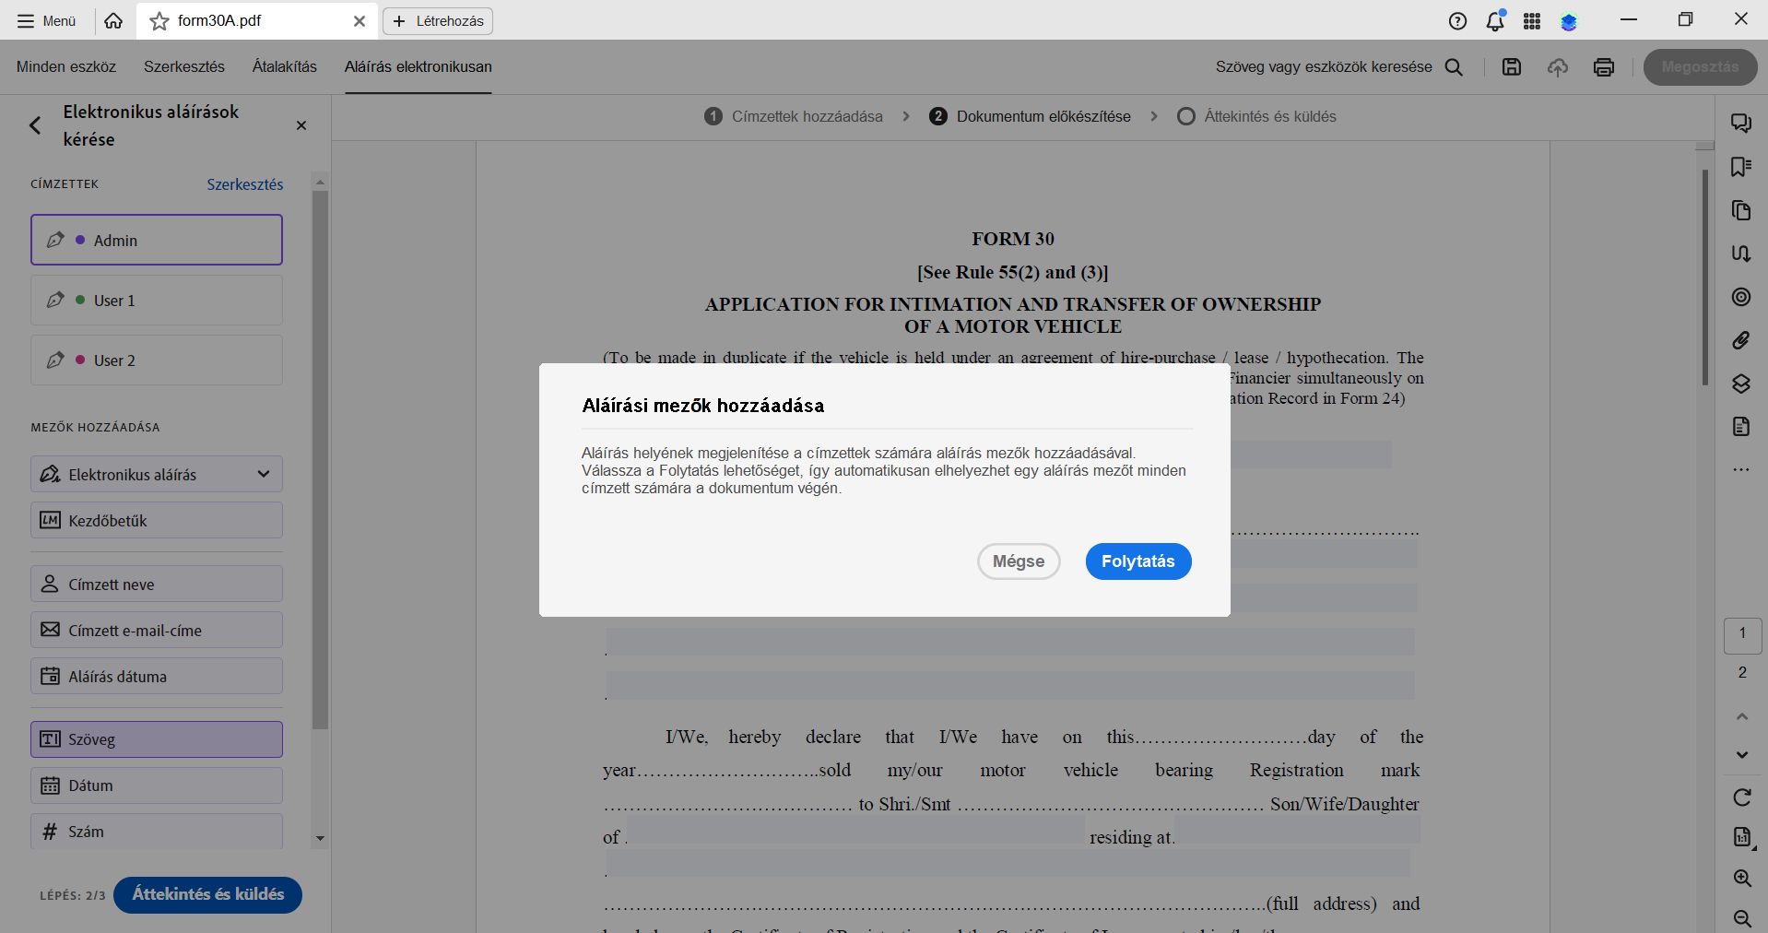Click the document vertical scrollbar thumb

click(1705, 277)
